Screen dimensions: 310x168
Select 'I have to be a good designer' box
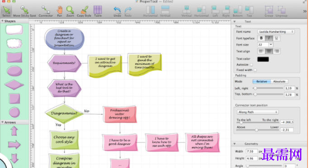point(119,142)
